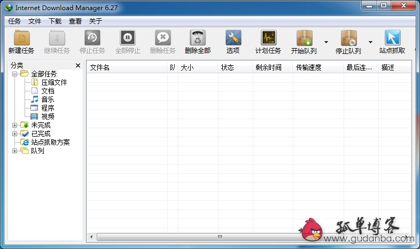
Task: Launch the 站点抓取 site grabber icon
Action: (x=392, y=38)
